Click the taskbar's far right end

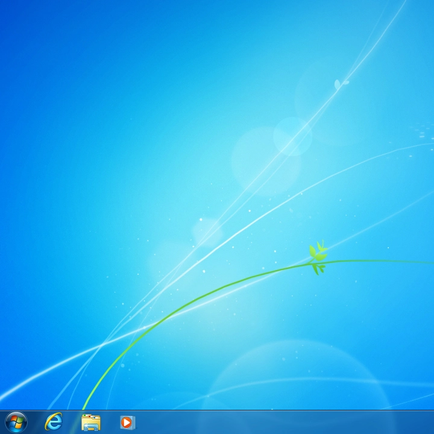pos(429,422)
